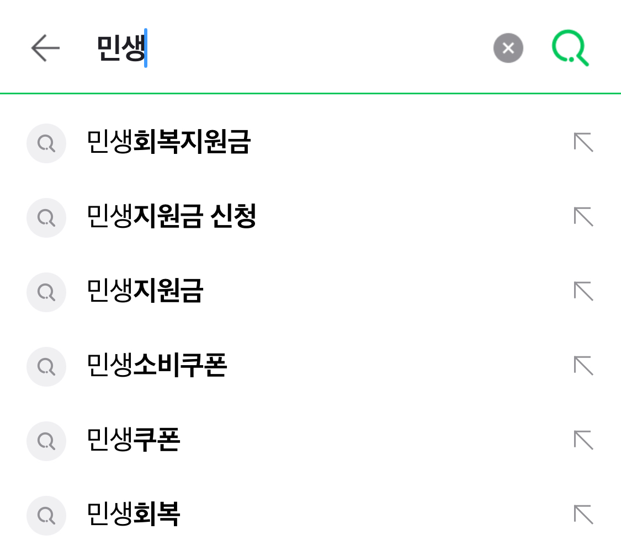Clear the search text with X button
621x551 pixels.
click(x=508, y=49)
